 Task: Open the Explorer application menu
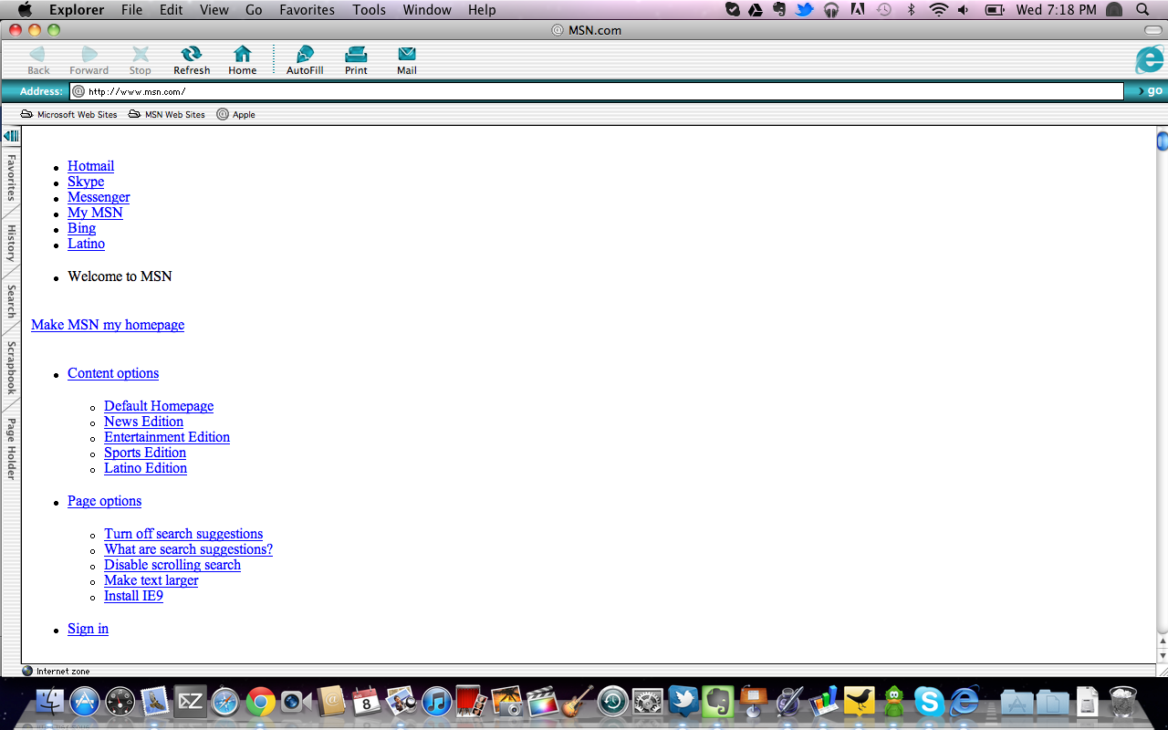click(x=76, y=10)
